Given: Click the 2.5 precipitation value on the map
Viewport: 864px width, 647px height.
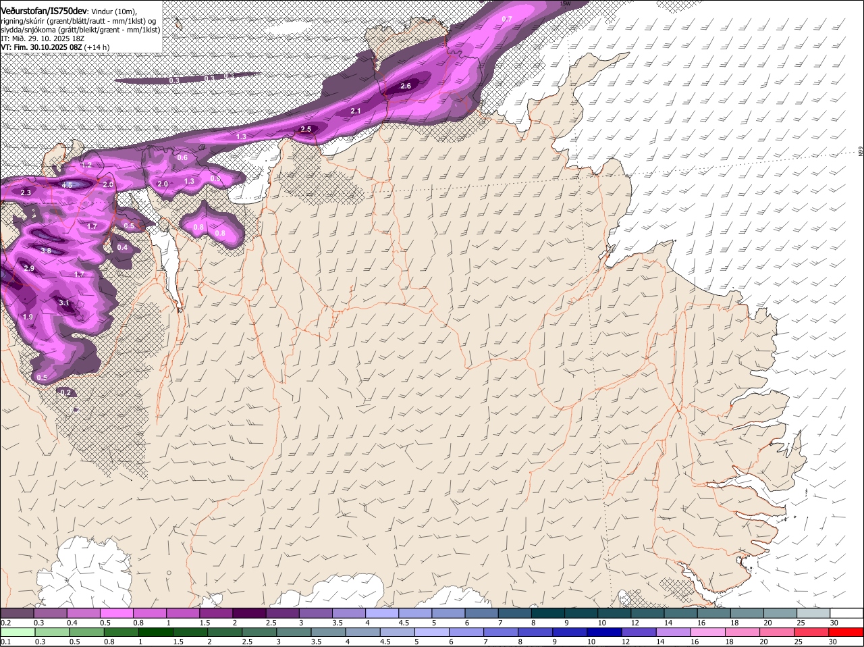Looking at the screenshot, I should (306, 129).
